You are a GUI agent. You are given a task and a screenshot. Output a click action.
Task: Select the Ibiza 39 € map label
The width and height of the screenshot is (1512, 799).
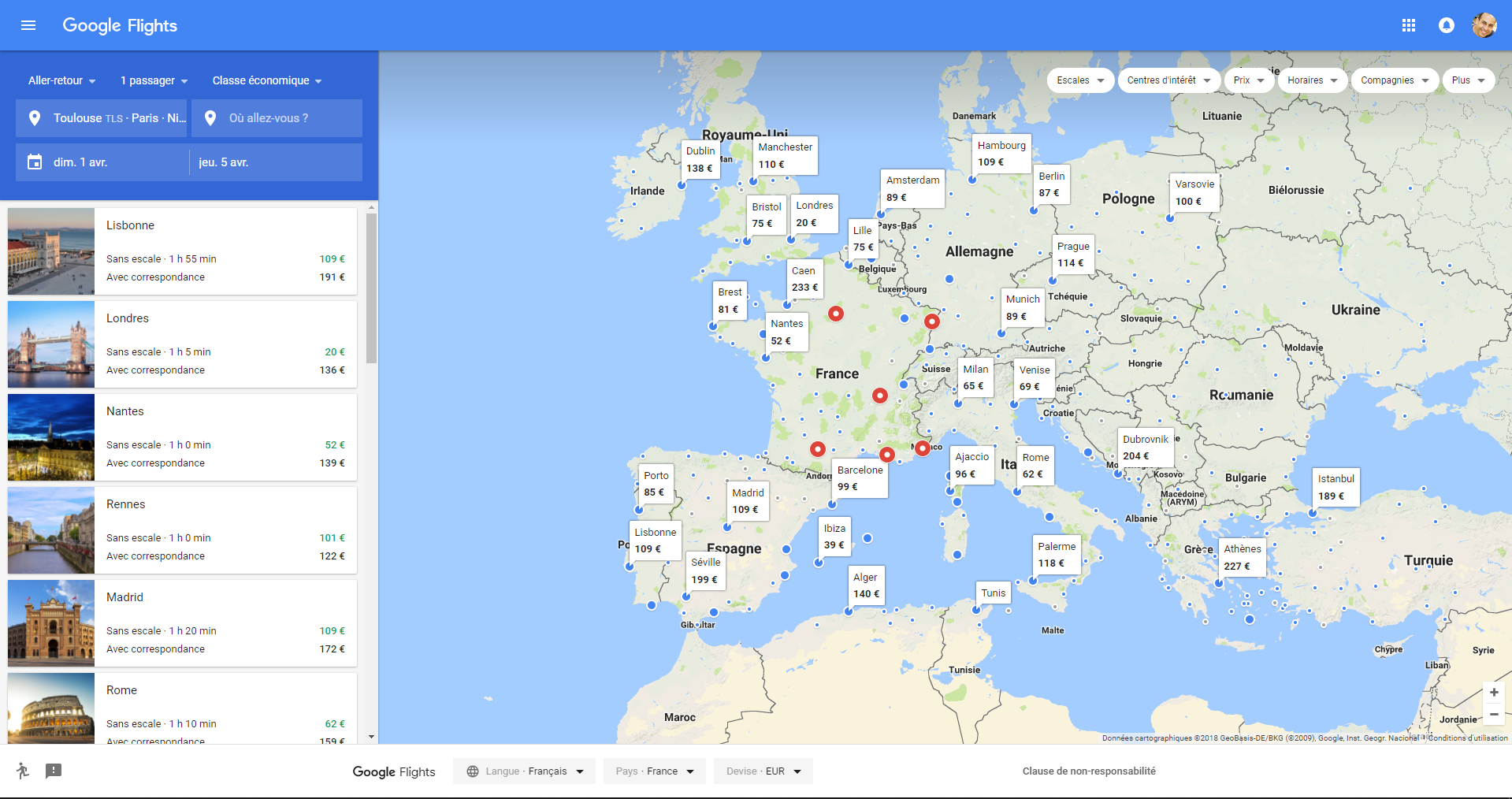click(835, 537)
